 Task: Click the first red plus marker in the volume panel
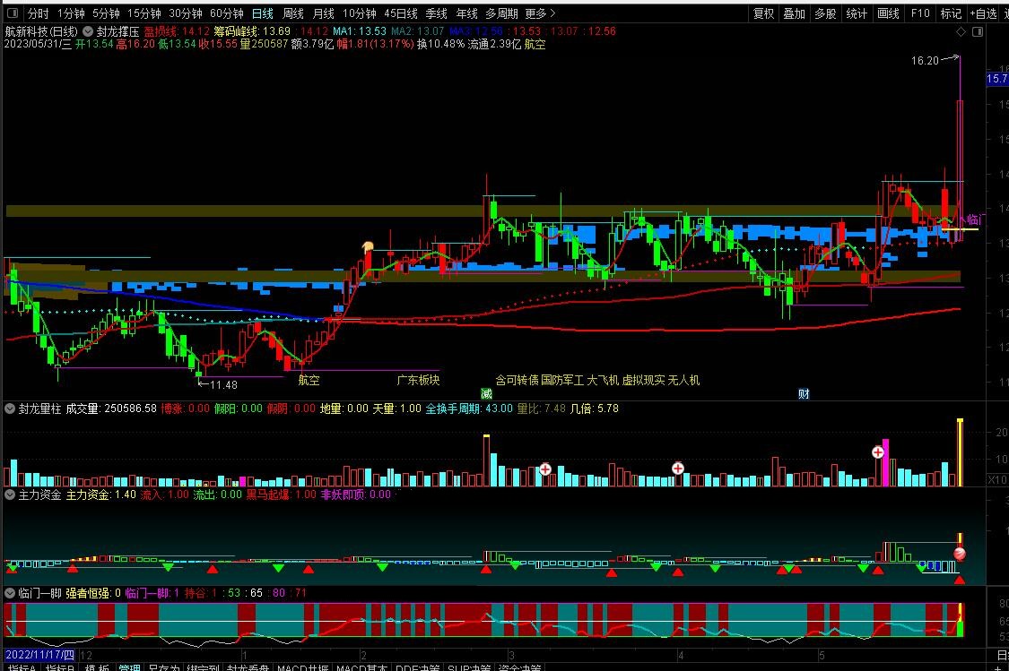coord(545,469)
